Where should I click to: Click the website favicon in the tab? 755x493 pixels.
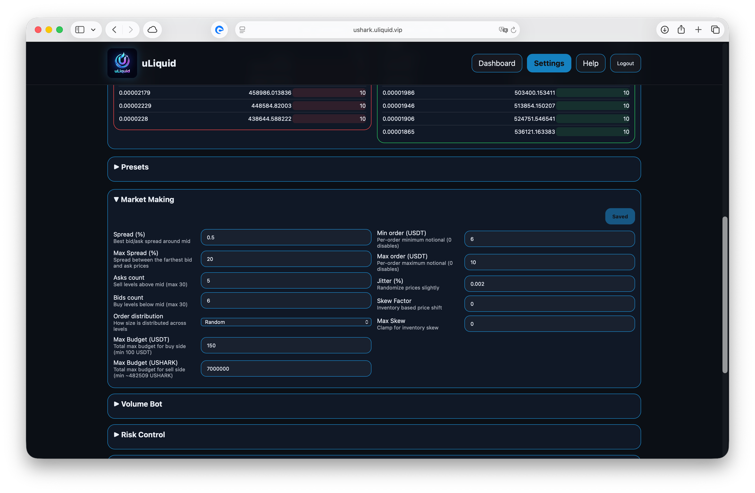point(219,29)
